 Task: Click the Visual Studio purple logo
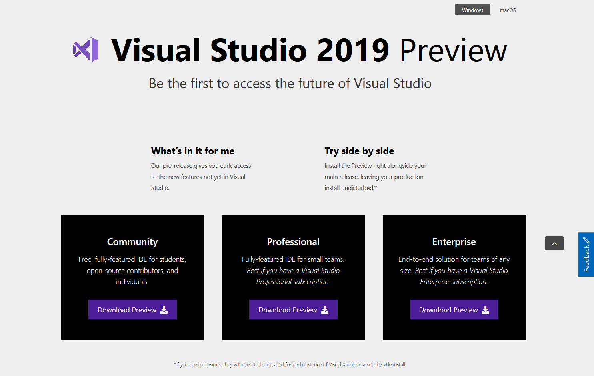coord(86,50)
